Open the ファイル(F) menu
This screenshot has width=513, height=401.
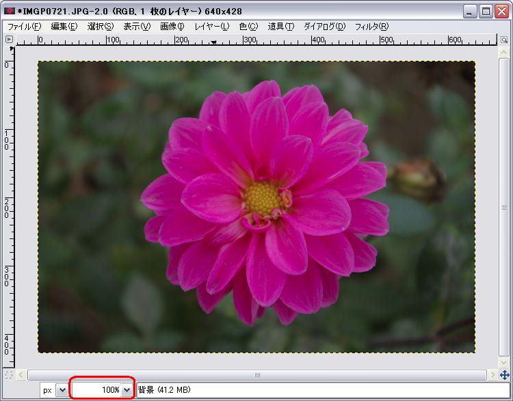click(25, 27)
